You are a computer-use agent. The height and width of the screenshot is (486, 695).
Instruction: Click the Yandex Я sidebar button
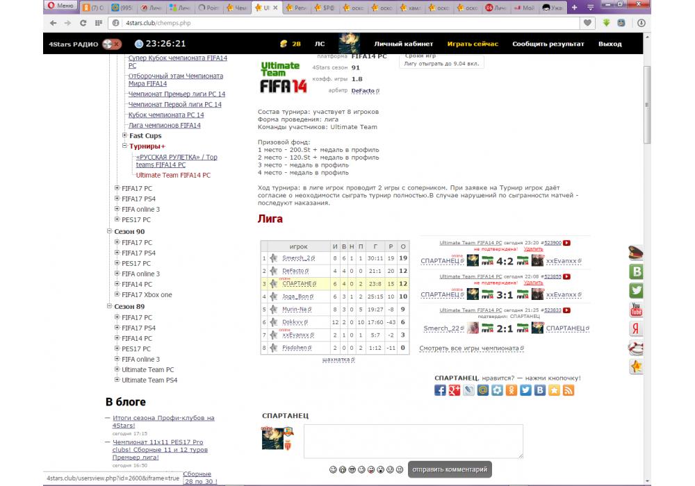click(x=636, y=328)
